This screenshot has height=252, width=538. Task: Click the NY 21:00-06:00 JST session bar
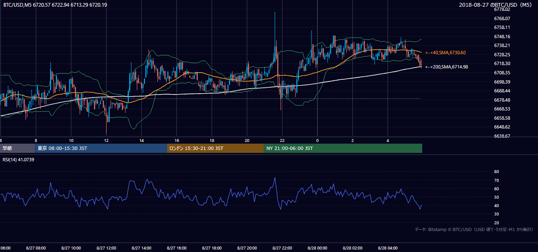[343, 148]
